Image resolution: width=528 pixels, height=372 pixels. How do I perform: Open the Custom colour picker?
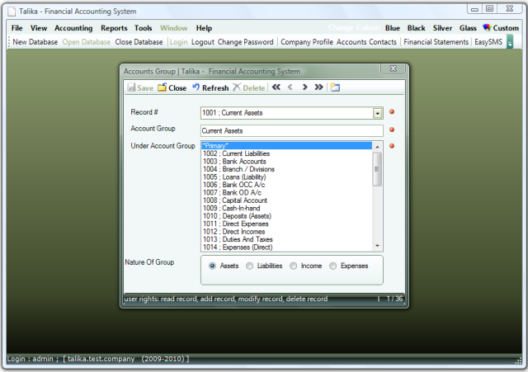(x=500, y=28)
